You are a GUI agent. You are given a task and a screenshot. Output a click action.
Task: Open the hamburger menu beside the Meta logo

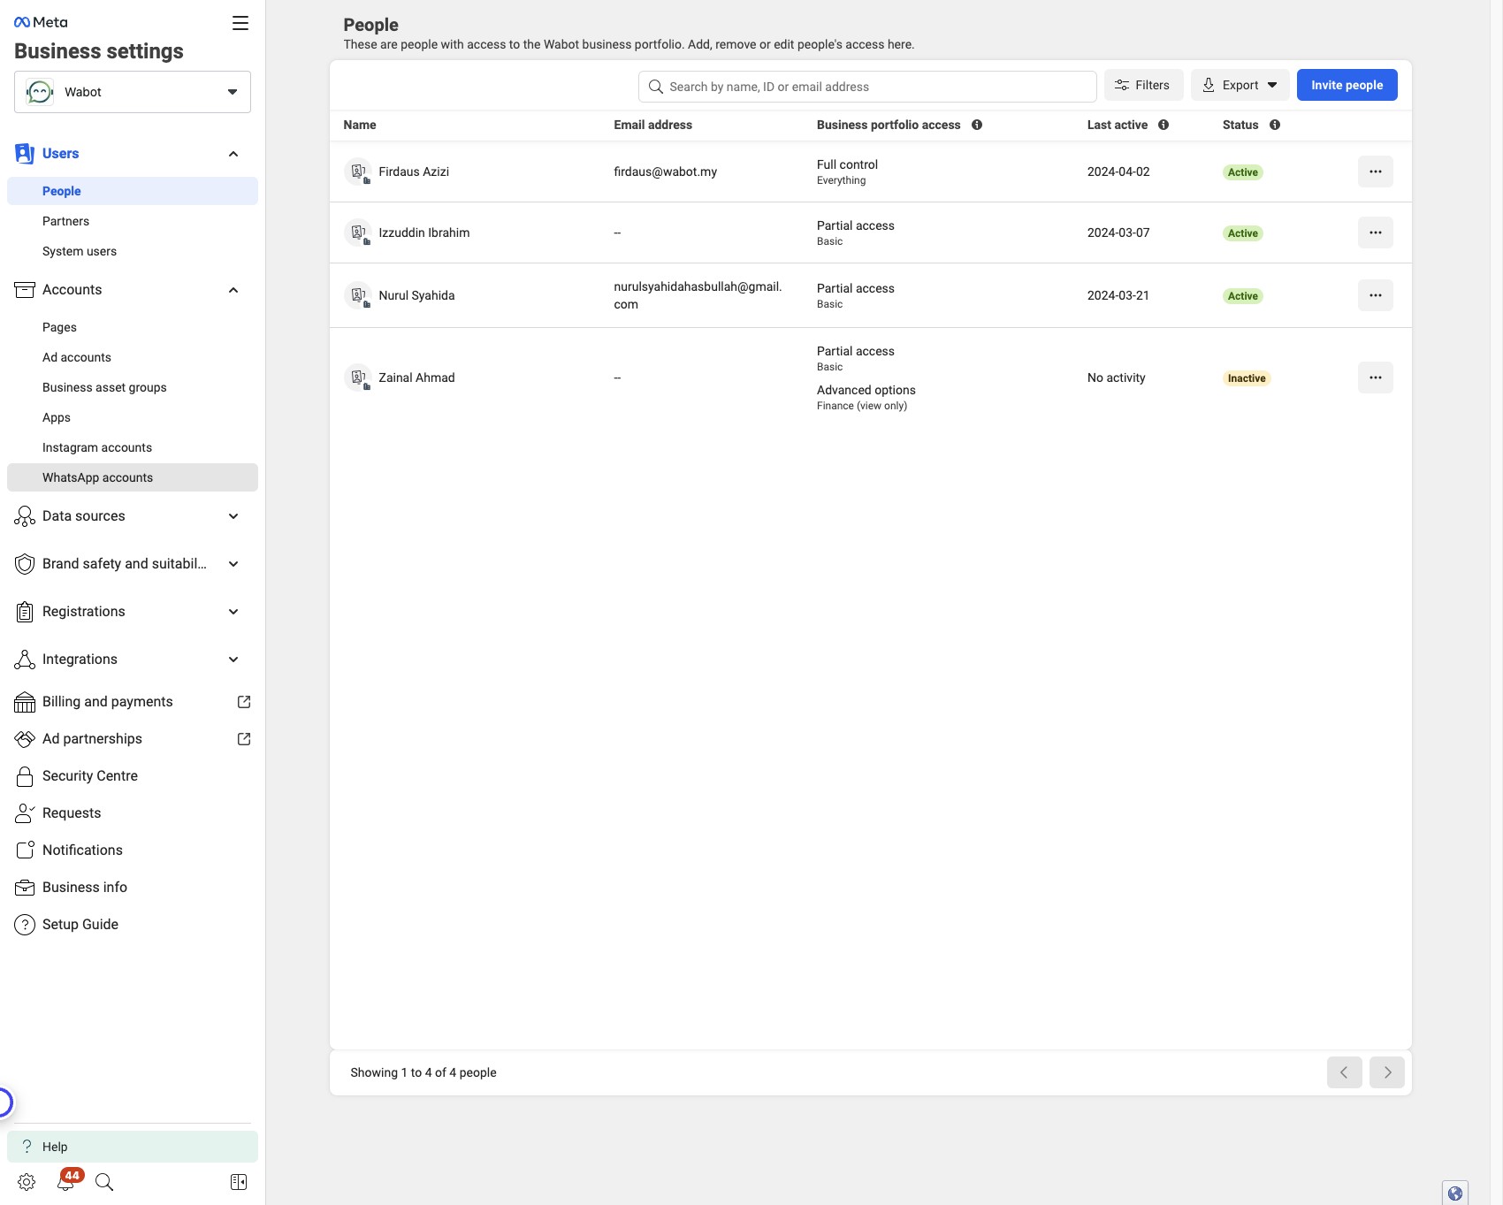240,23
